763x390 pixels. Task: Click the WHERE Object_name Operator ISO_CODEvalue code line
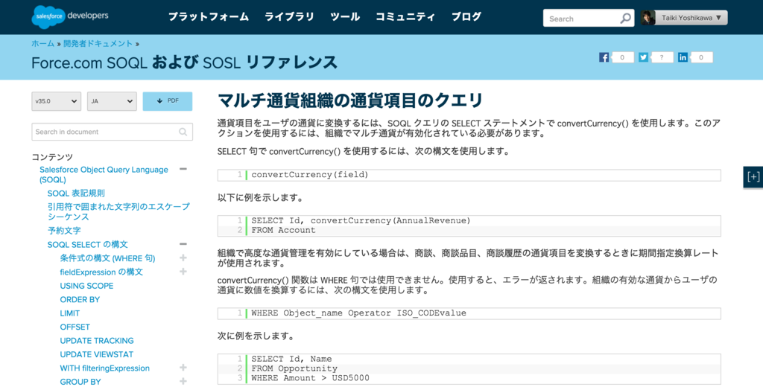[x=358, y=313]
